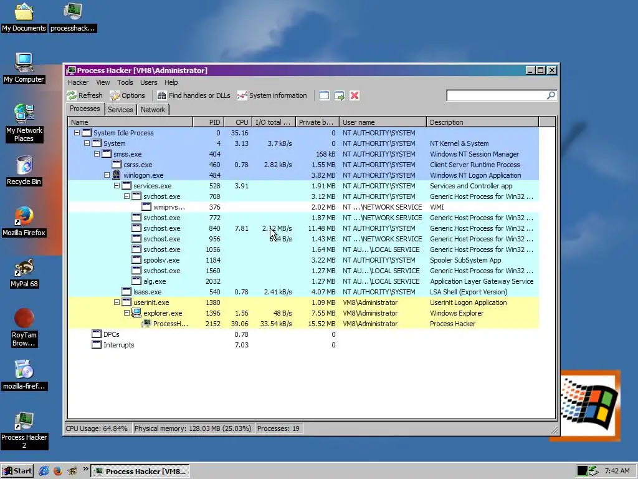Sort by the User name column header
Image resolution: width=638 pixels, height=479 pixels.
[x=383, y=122]
